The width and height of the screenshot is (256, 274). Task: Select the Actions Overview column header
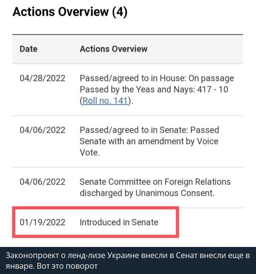(x=114, y=49)
